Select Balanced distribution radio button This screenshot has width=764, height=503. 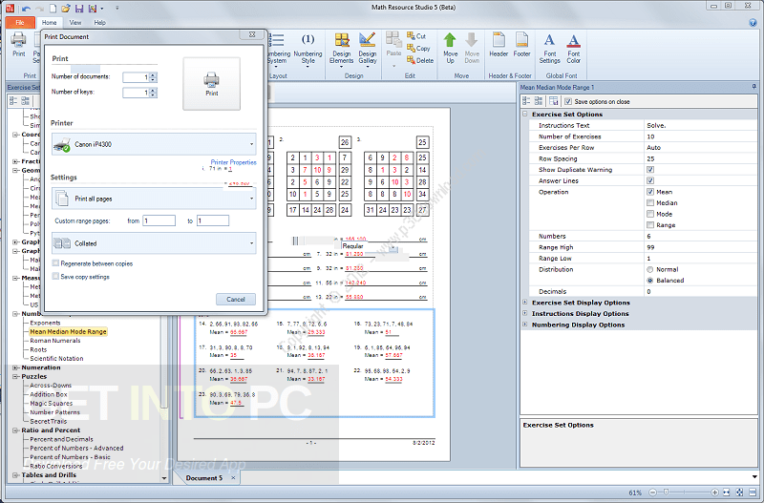point(650,281)
